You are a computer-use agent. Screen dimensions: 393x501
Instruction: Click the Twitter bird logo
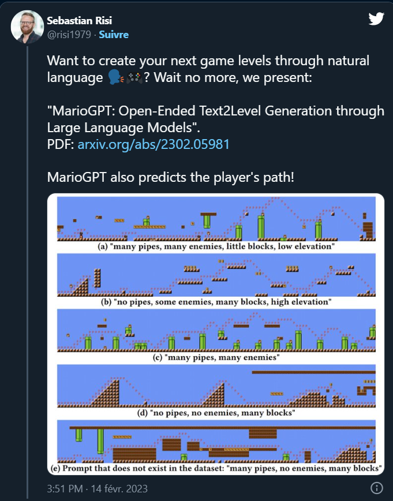pyautogui.click(x=376, y=19)
